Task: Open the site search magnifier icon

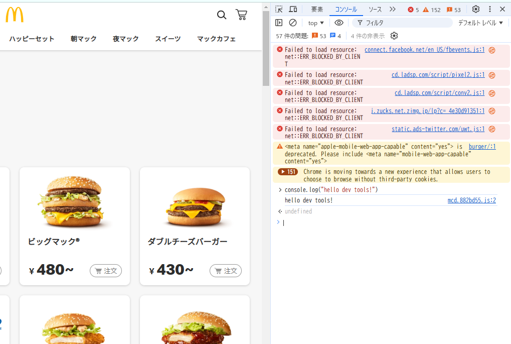Action: [x=222, y=15]
